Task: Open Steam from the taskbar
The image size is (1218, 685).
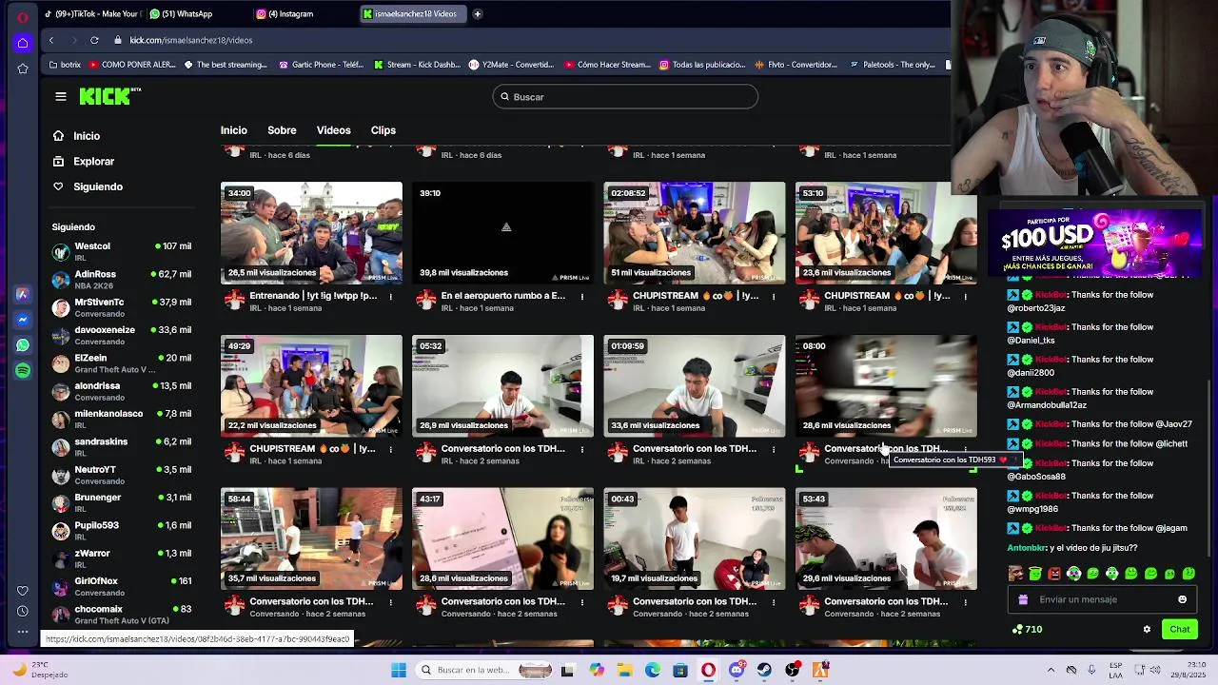Action: pyautogui.click(x=764, y=670)
